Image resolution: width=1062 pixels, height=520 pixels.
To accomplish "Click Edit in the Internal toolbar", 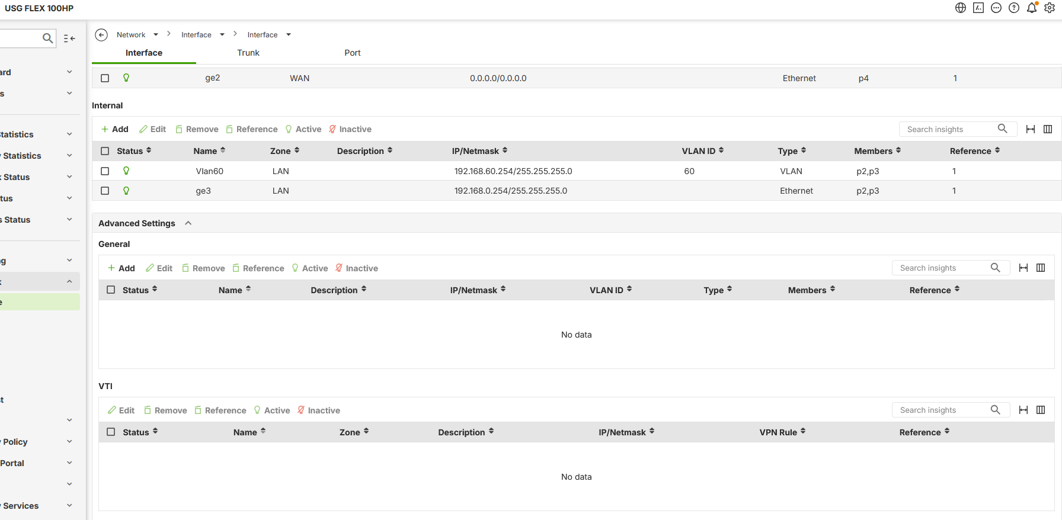I will point(153,129).
